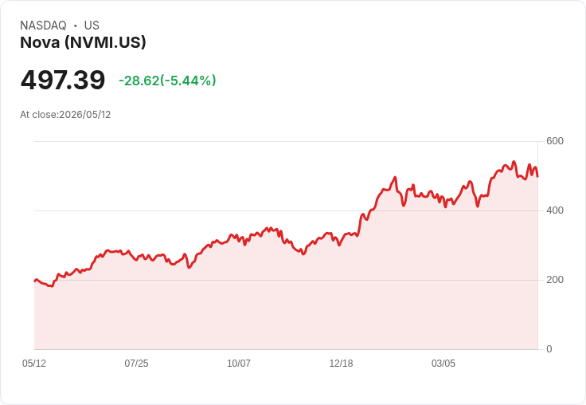The width and height of the screenshot is (586, 405).
Task: Click the NASDAQ exchange label
Action: pyautogui.click(x=43, y=26)
